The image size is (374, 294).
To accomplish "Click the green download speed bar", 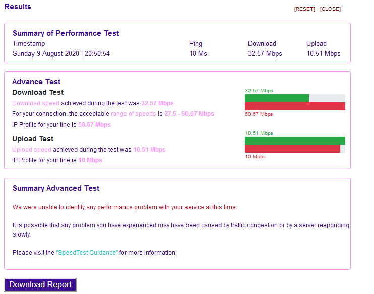I will [277, 98].
